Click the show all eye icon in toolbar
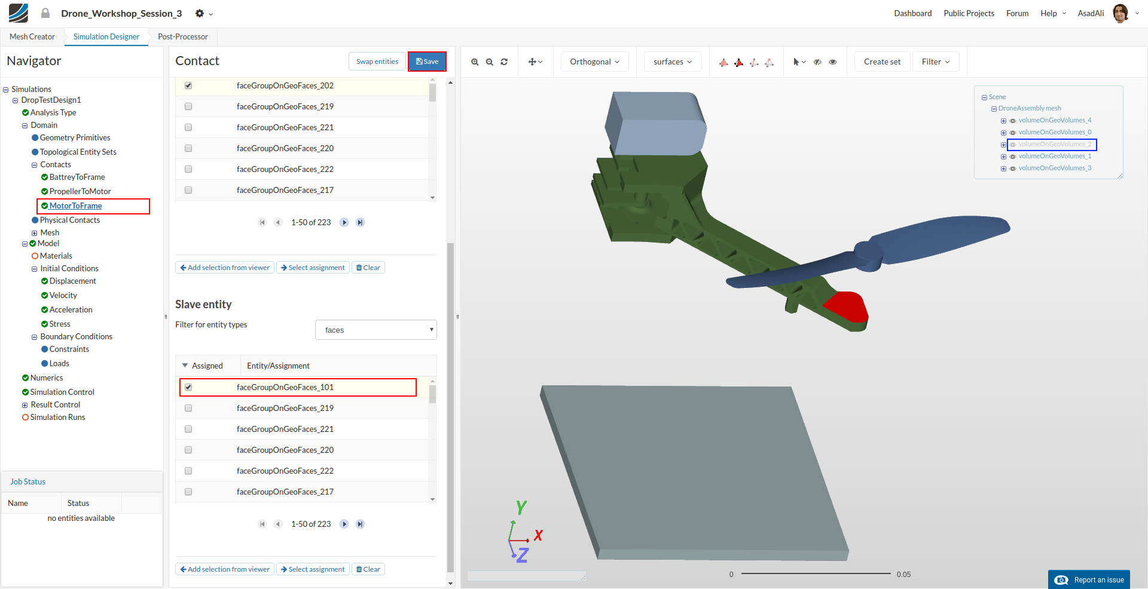Screen dimensions: 1148x589 point(833,62)
